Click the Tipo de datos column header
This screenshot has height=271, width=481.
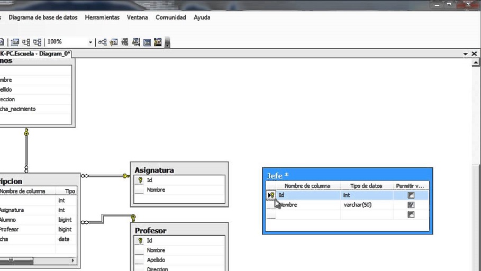pyautogui.click(x=366, y=186)
